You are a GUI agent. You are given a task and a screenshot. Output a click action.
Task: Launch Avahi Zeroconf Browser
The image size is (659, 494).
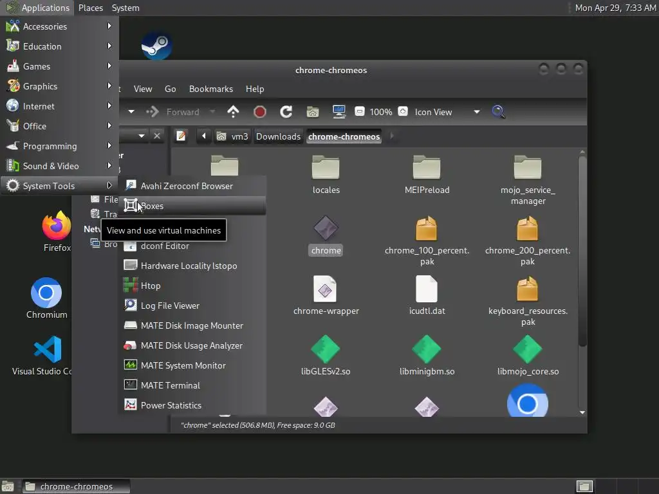pyautogui.click(x=193, y=186)
